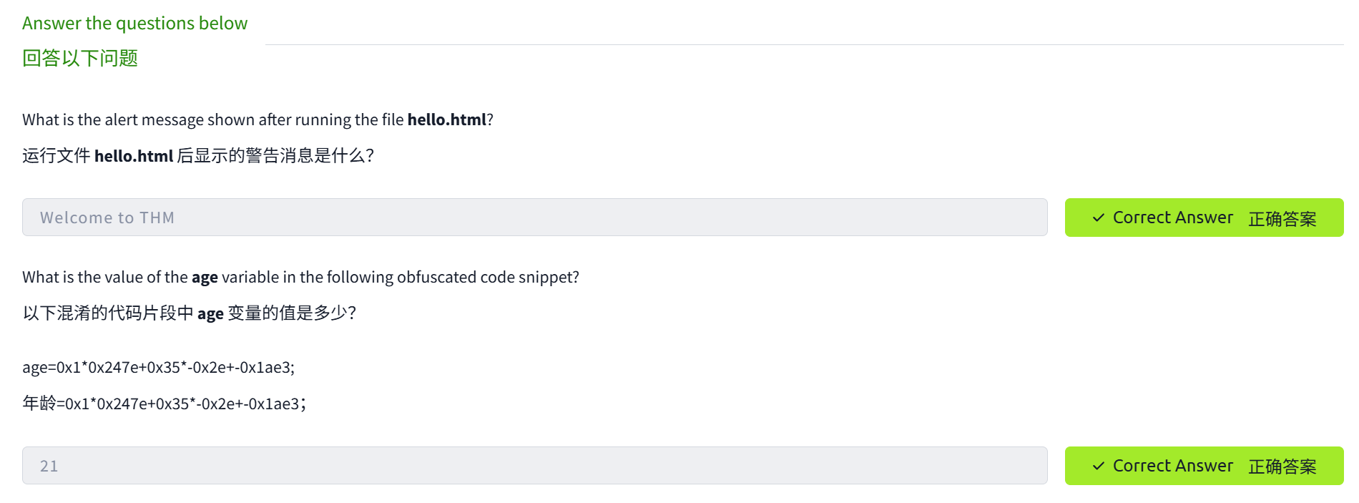
Task: Click the Chinese text beginning 运行文件
Action: pyautogui.click(x=56, y=156)
